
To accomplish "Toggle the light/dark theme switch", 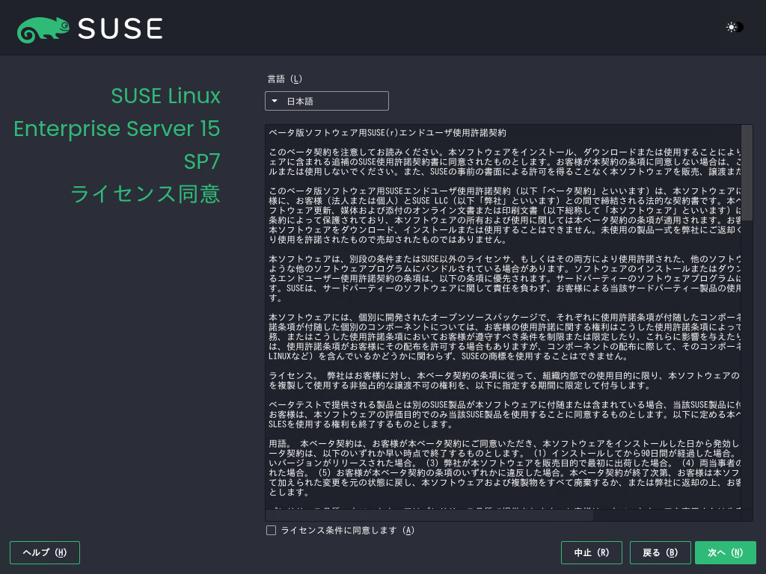I will [x=735, y=28].
